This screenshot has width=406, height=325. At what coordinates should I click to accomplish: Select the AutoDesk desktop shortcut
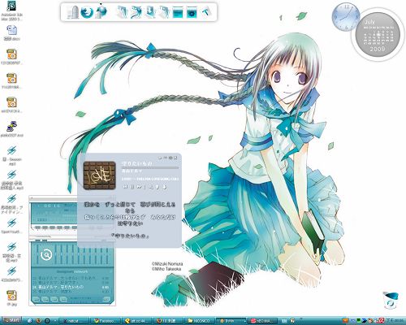click(11, 11)
